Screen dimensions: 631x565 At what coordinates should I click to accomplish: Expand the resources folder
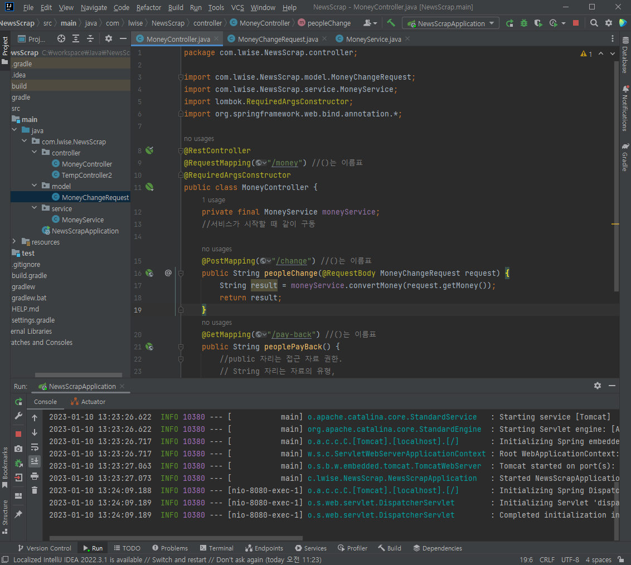click(x=14, y=242)
